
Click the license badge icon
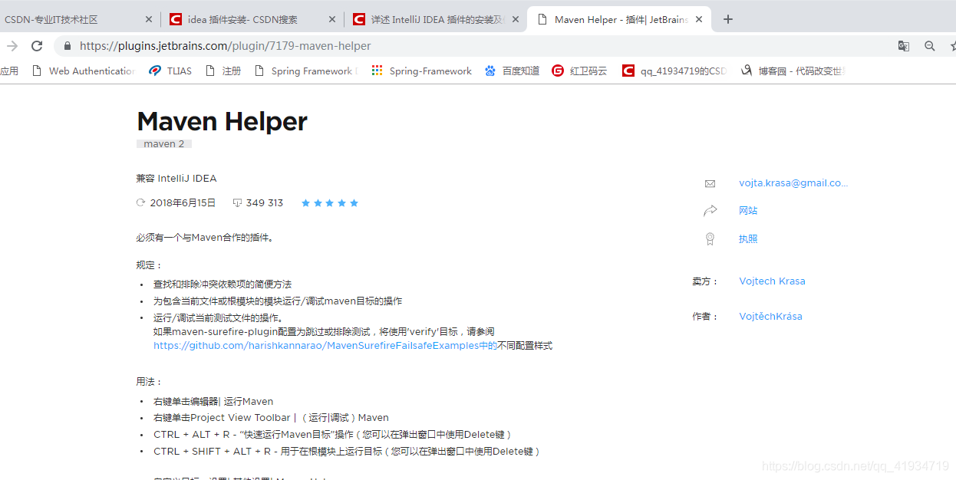pos(710,238)
